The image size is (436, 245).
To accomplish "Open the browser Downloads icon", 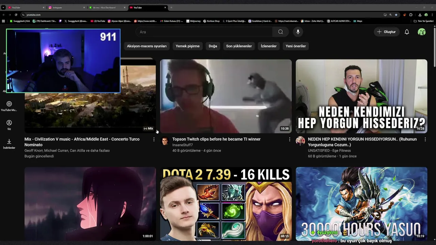I will (x=420, y=15).
